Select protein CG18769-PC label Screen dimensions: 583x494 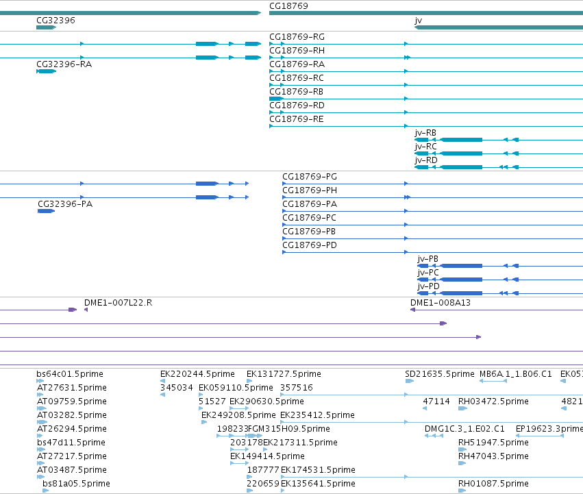click(x=309, y=218)
